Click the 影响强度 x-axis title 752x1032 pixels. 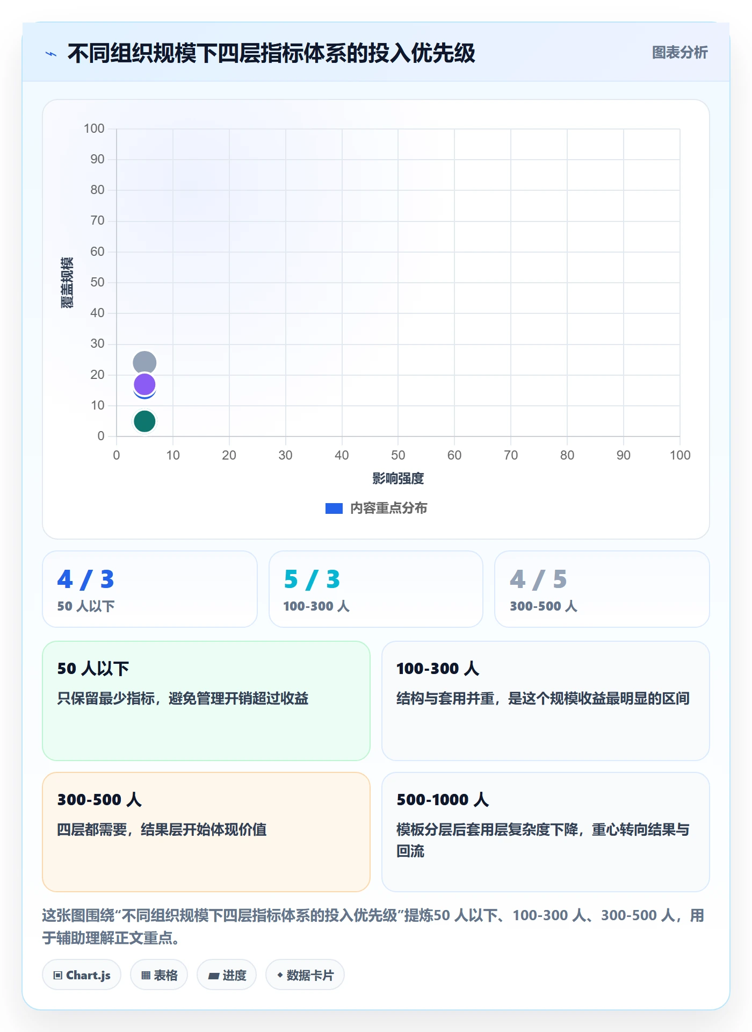pos(398,478)
